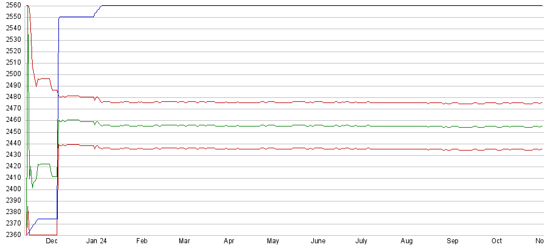Click the blue line plateau at 2550

(76, 17)
